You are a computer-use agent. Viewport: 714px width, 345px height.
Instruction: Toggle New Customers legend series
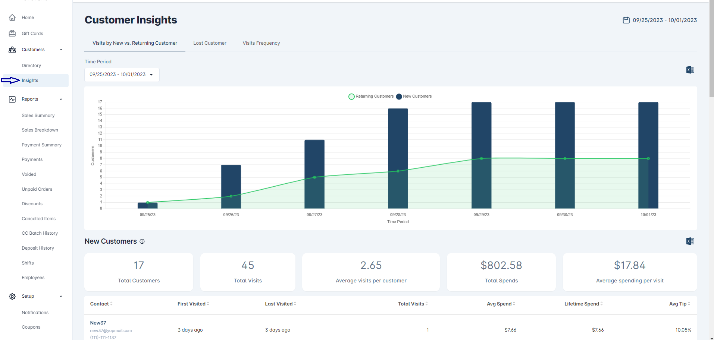pyautogui.click(x=414, y=96)
